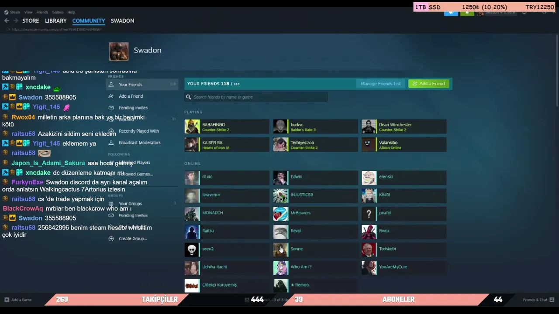Open Pending Invites under Friends
Image resolution: width=559 pixels, height=314 pixels.
[x=133, y=108]
